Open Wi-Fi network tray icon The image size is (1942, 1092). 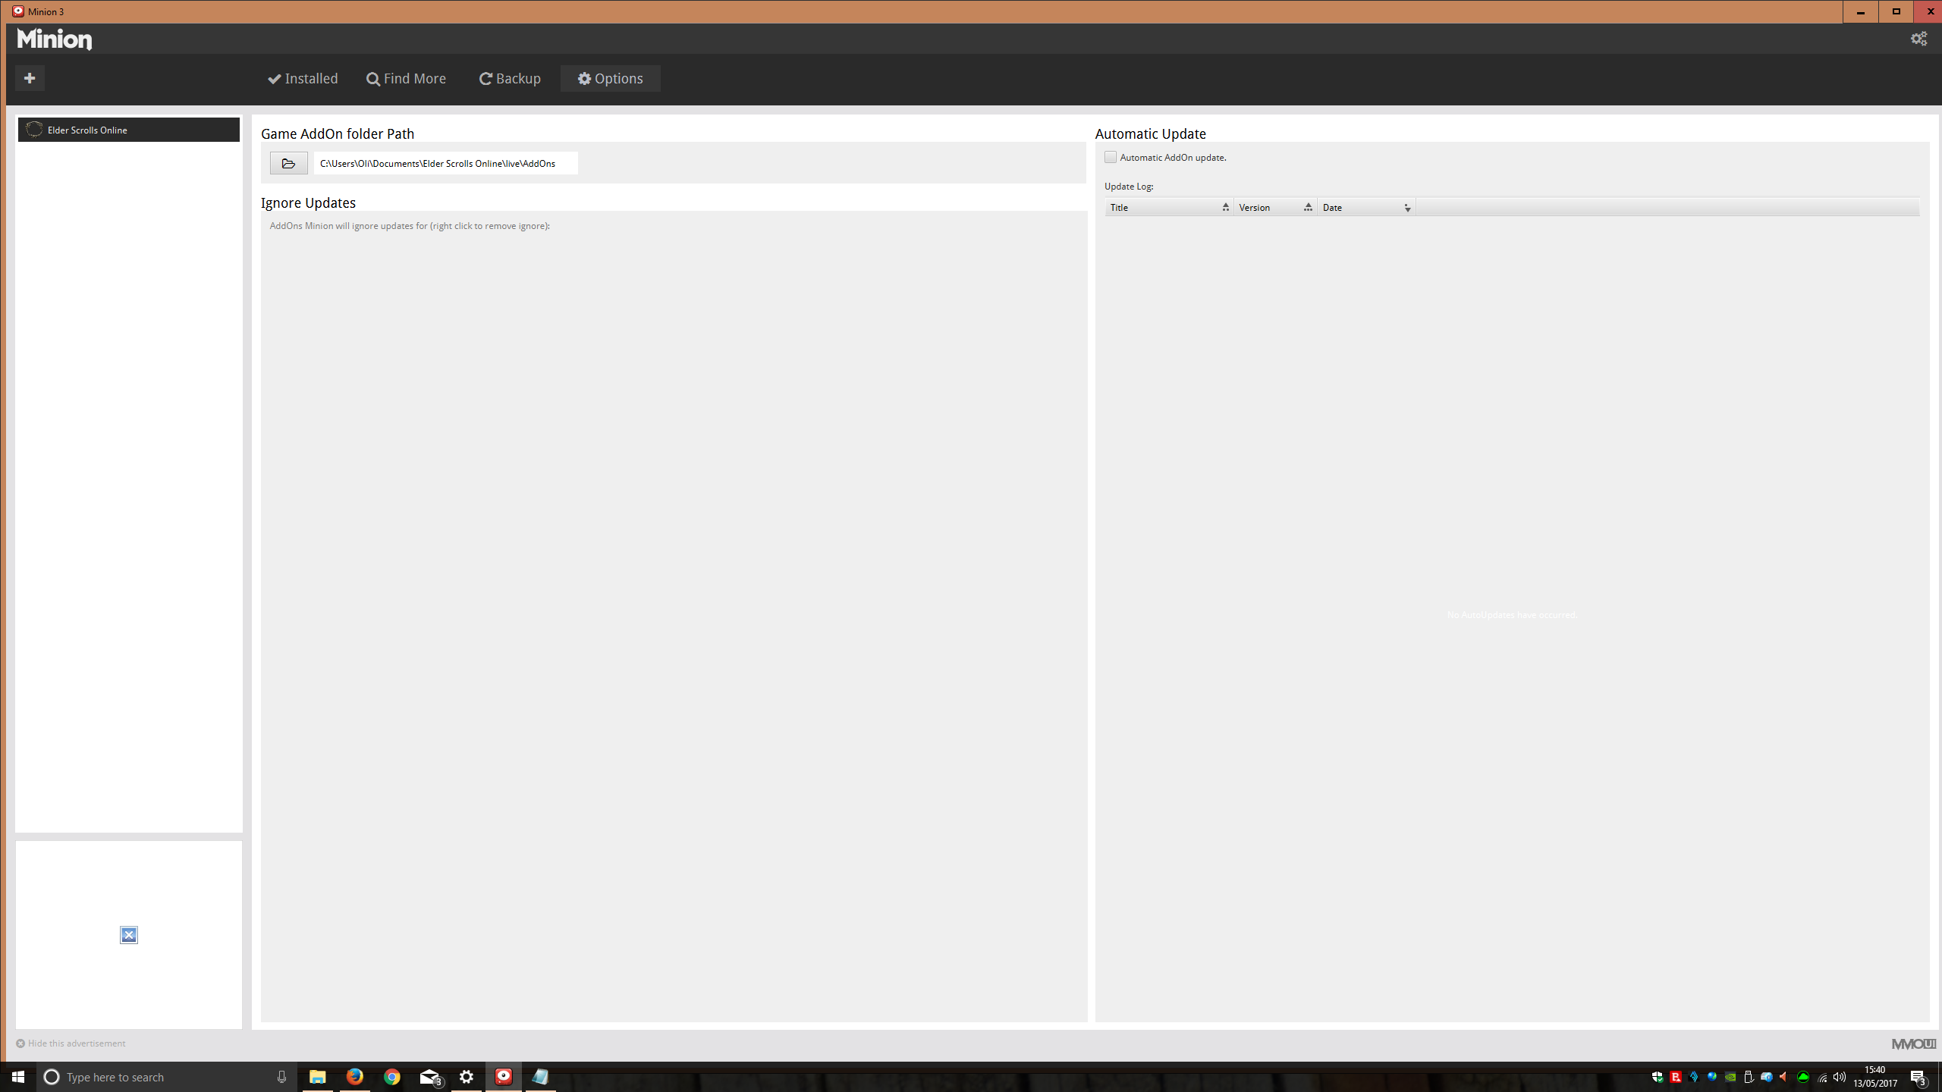coord(1822,1077)
